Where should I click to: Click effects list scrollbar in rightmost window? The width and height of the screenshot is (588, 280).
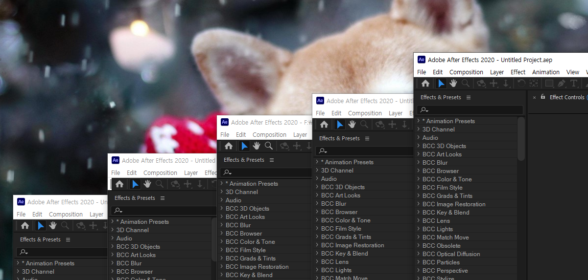point(521,139)
